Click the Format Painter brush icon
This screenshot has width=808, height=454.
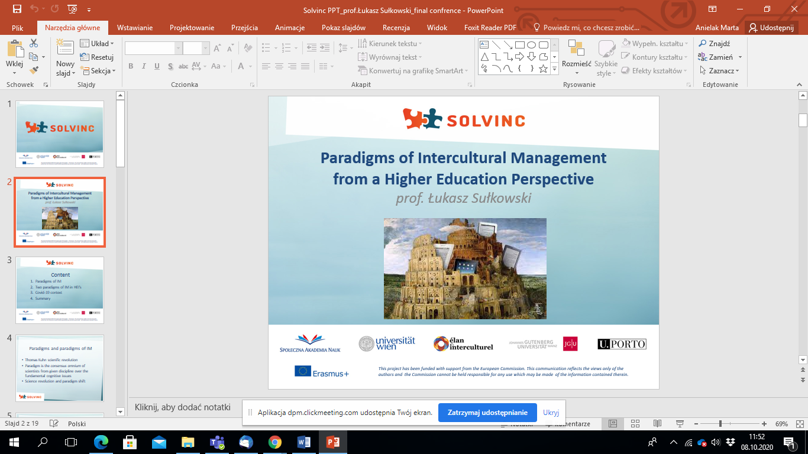pyautogui.click(x=34, y=70)
